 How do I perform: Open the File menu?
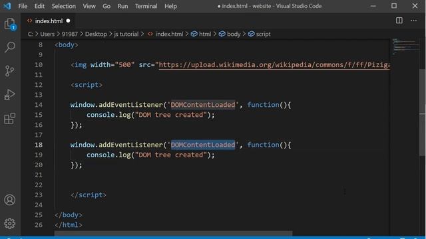click(23, 6)
